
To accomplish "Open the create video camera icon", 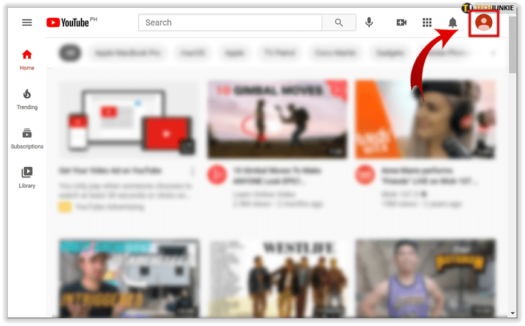I will tap(401, 22).
